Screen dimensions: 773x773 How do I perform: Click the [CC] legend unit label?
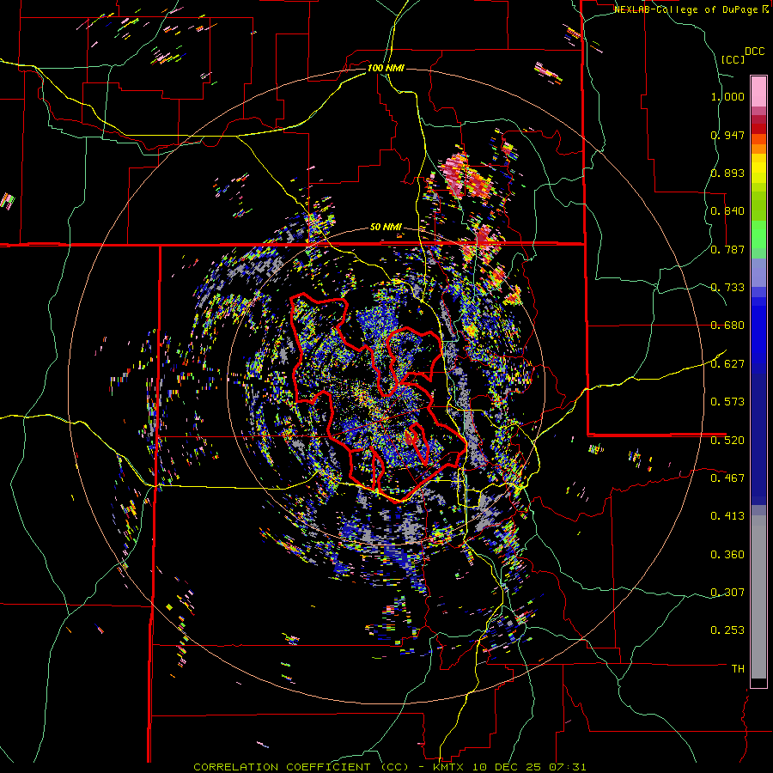[733, 59]
